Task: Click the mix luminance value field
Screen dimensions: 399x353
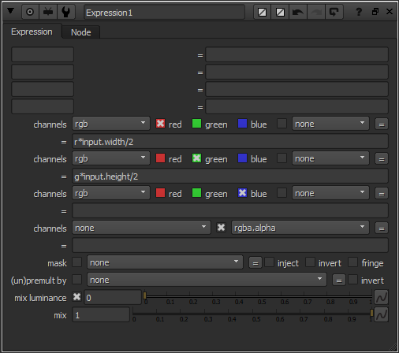Action: click(x=113, y=297)
